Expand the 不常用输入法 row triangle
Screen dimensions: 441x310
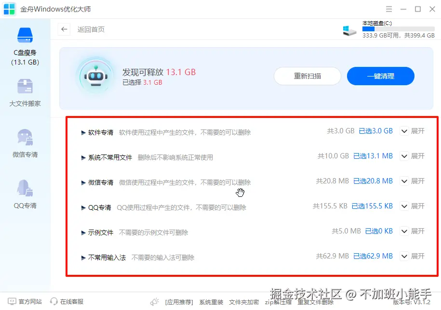coord(83,258)
